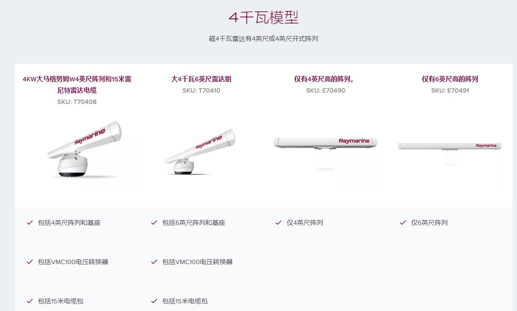This screenshot has width=517, height=311.
Task: Click the SKU: T70410 label
Action: (201, 91)
